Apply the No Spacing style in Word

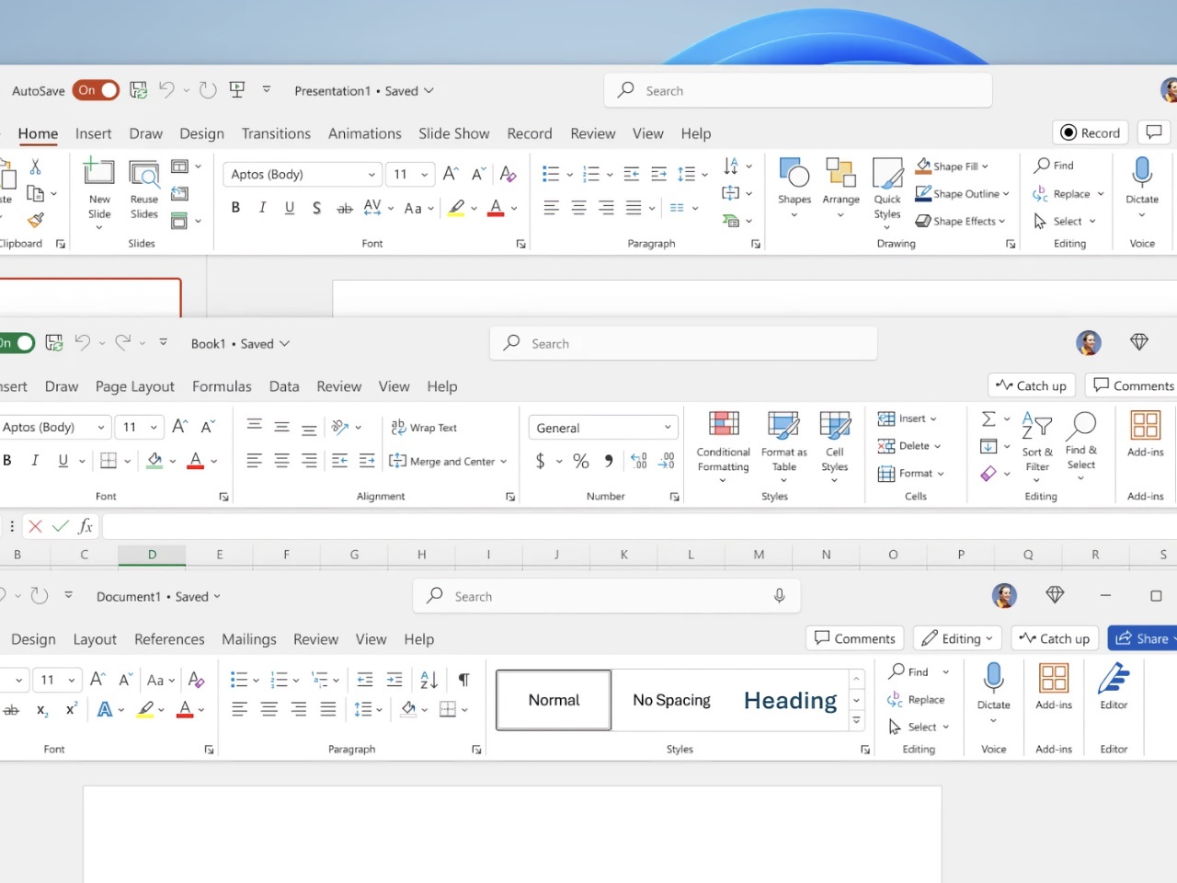(x=671, y=700)
